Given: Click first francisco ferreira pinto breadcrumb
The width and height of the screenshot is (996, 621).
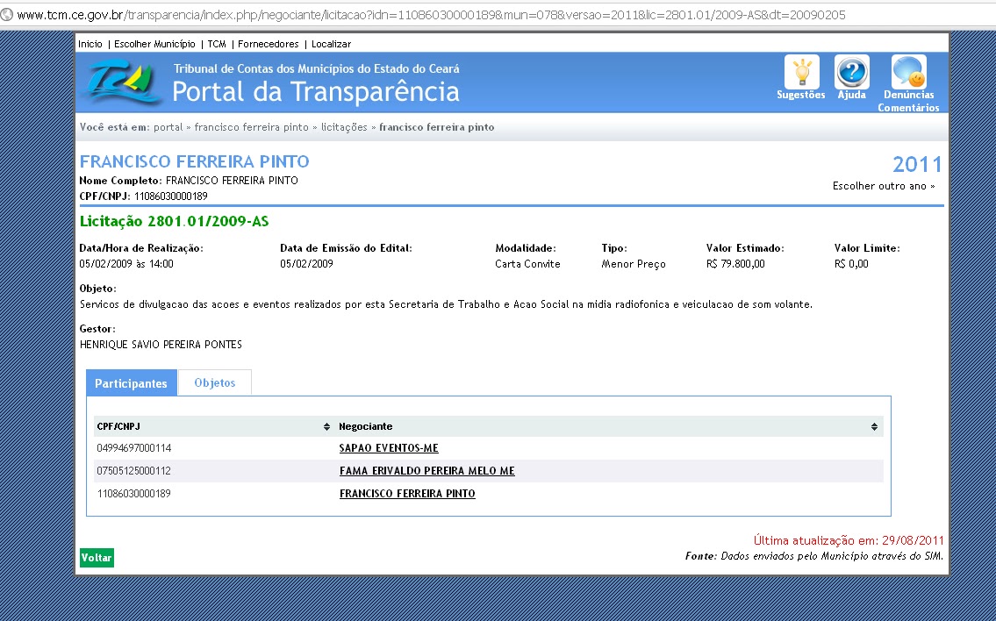Looking at the screenshot, I should (x=252, y=127).
